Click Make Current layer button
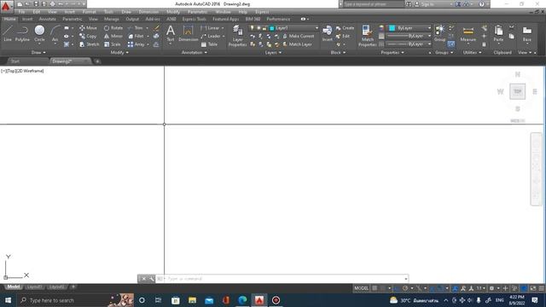The height and width of the screenshot is (307, 546). [x=298, y=36]
